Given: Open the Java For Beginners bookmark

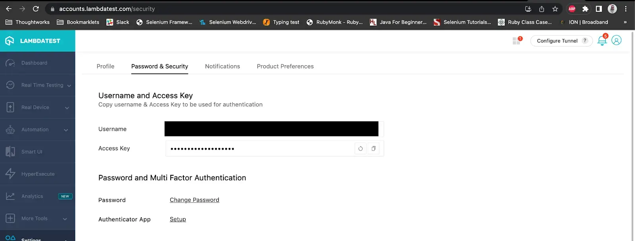Looking at the screenshot, I should coord(398,22).
